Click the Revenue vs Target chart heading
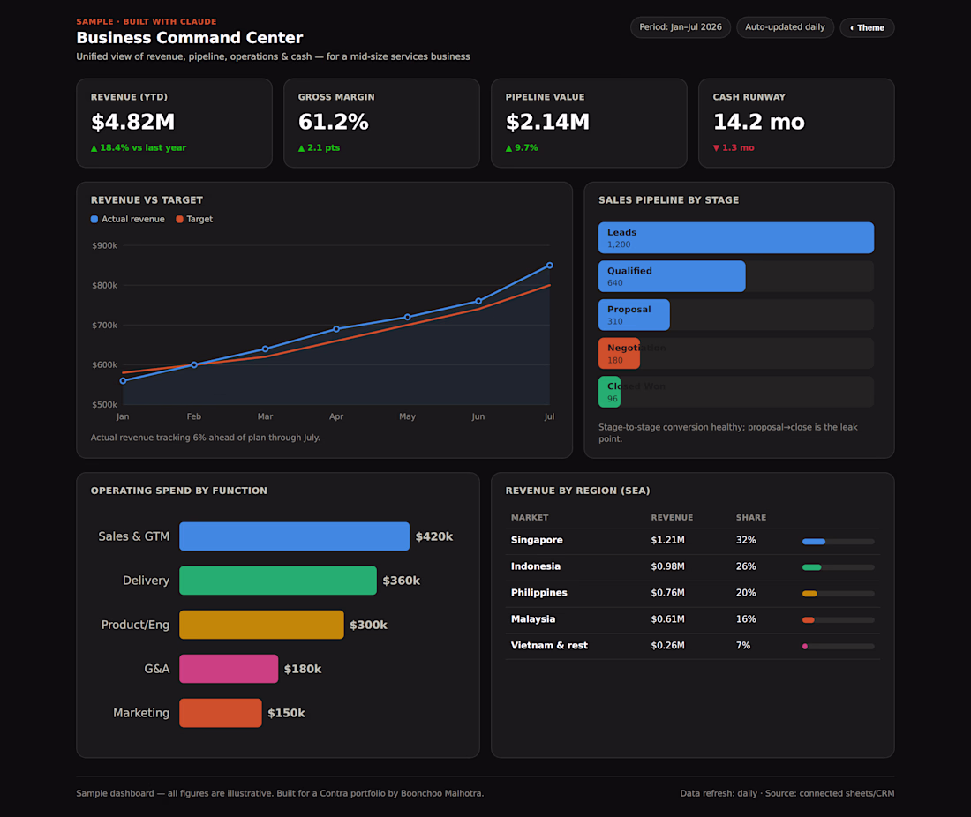 (x=147, y=200)
